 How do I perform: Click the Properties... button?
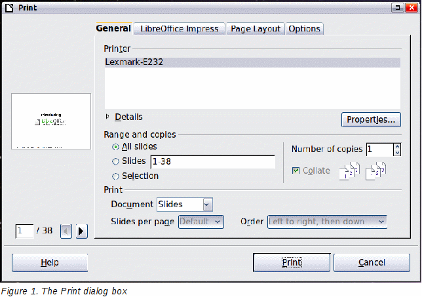click(371, 119)
